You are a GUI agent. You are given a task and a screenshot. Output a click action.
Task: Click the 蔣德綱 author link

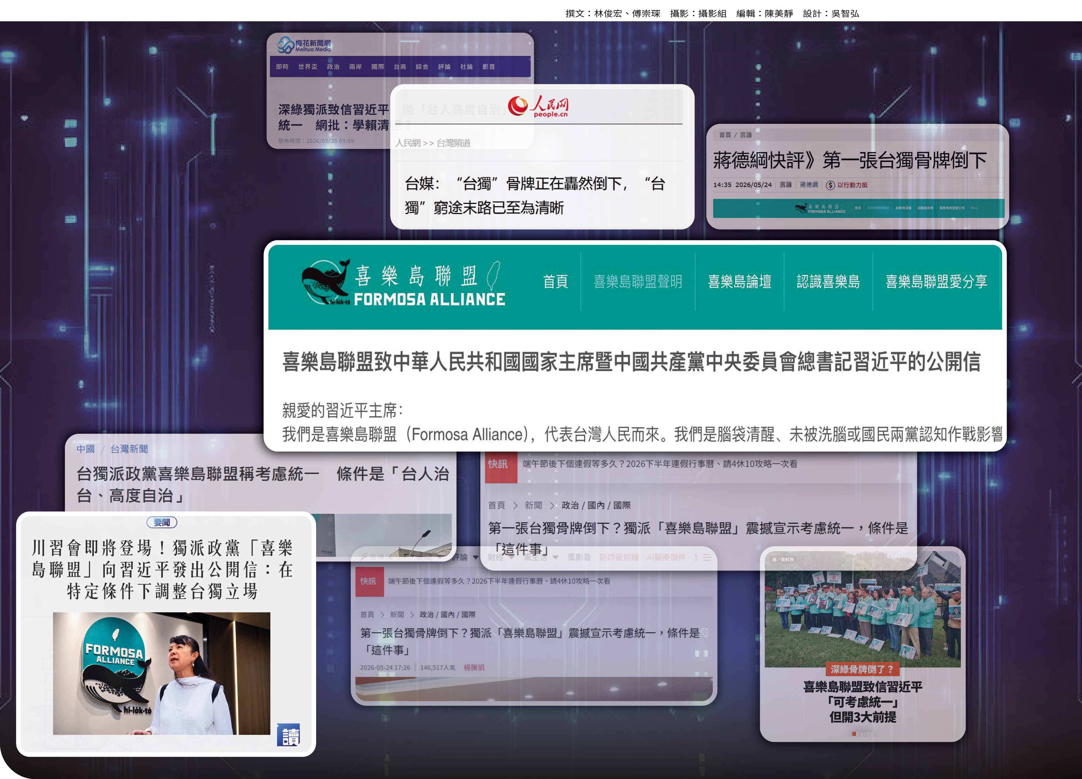[x=809, y=185]
